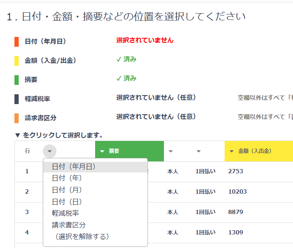Select (選択を解除する) to clear selection
293x248 pixels.
95,237
